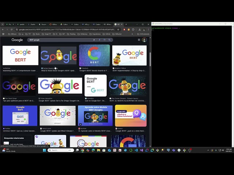Open the Chrome downloads icon

pos(140,30)
